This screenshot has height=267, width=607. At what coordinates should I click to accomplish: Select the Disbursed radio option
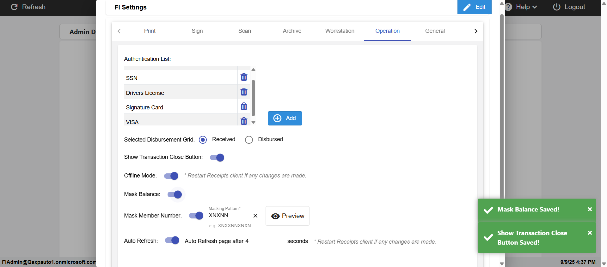pyautogui.click(x=249, y=140)
